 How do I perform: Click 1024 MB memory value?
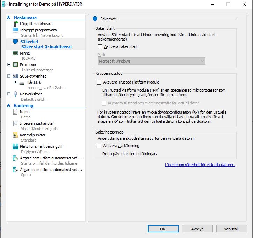point(28,58)
